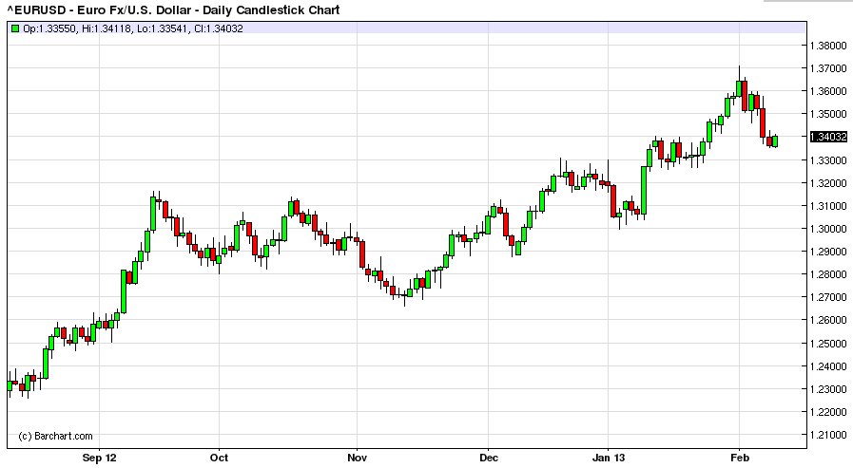Click the 1.31000 price axis label
This screenshot has height=468, width=853.
[x=828, y=206]
